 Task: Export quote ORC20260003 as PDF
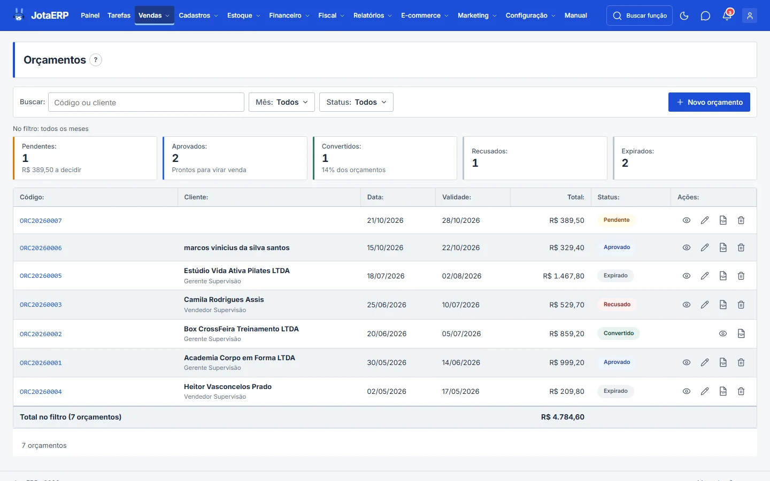point(723,305)
